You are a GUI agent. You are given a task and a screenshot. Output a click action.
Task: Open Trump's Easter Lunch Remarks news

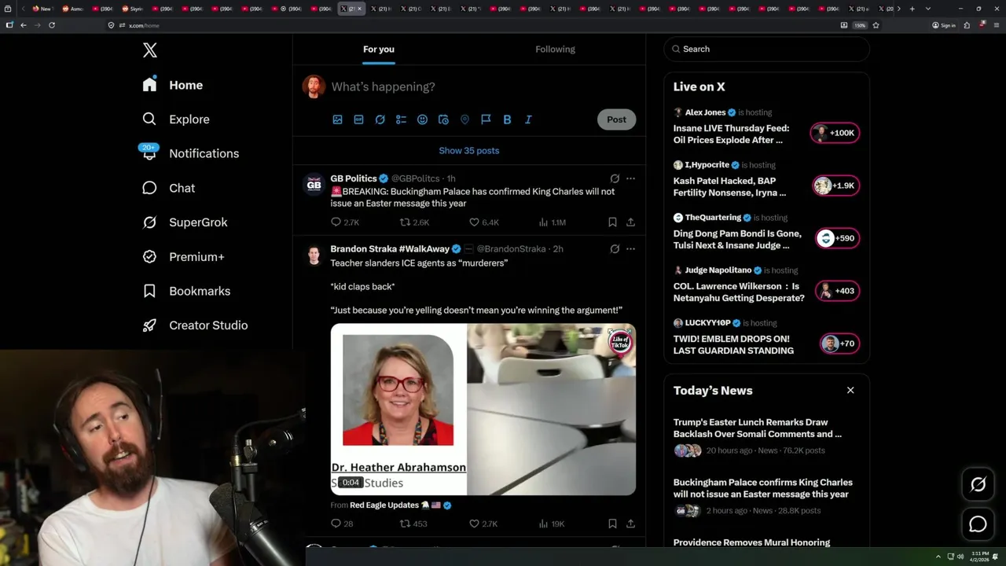pos(758,428)
